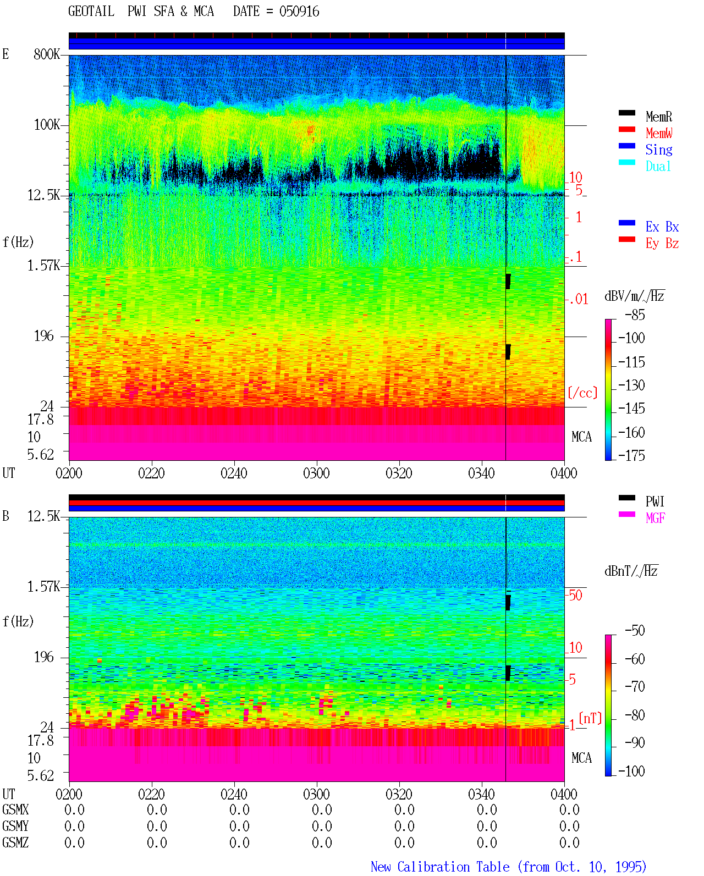Select the "MemW" legend label

coord(659,133)
